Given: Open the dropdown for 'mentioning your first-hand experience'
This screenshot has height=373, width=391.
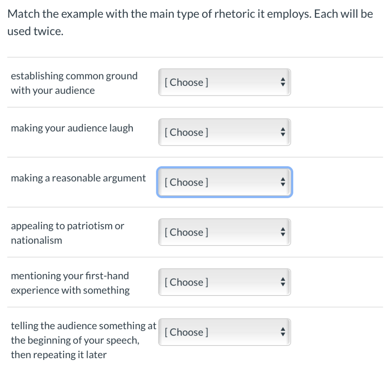Looking at the screenshot, I should click(224, 282).
